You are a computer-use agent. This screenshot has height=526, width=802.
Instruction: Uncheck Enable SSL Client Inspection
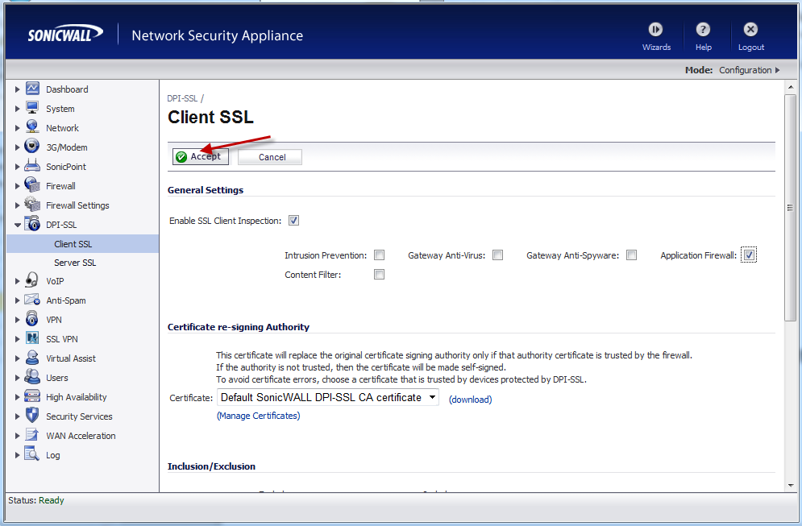293,221
